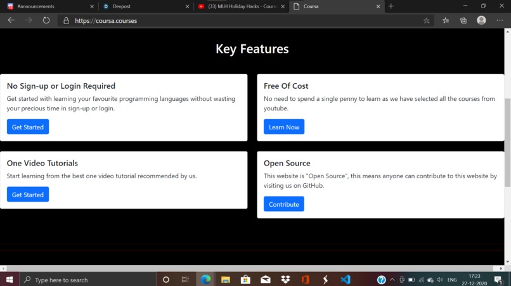511x286 pixels.
Task: Open the Windows Start menu
Action: [10, 280]
